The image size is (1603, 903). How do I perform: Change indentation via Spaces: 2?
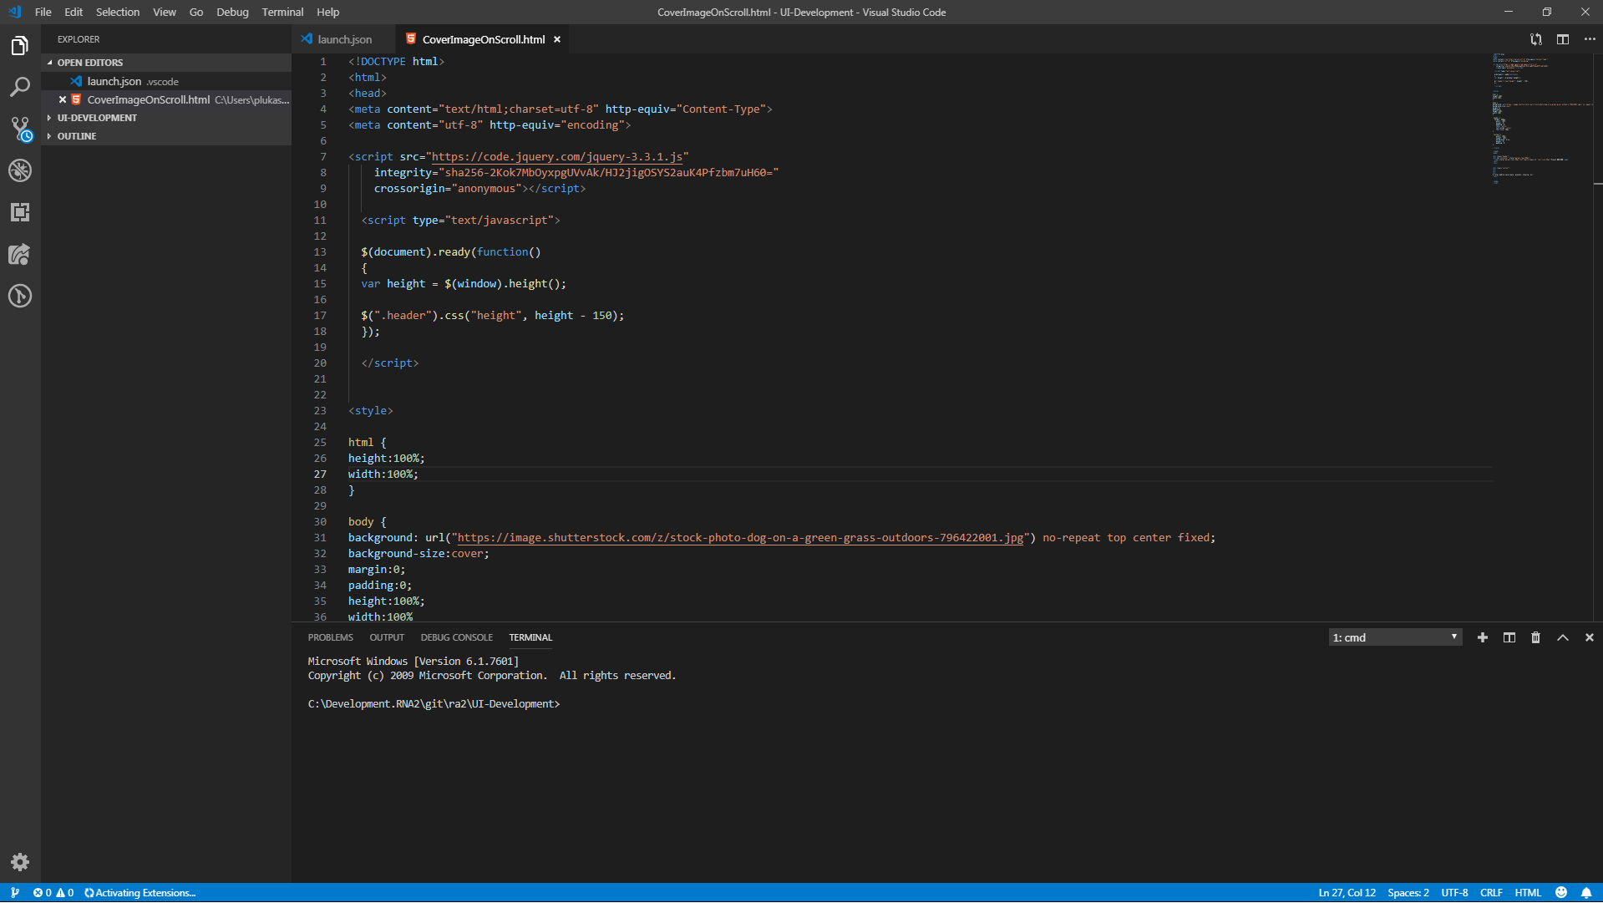click(1408, 893)
